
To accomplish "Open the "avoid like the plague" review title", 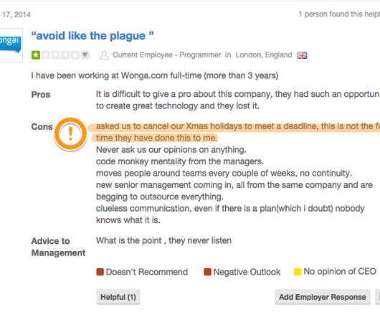I will click(92, 36).
